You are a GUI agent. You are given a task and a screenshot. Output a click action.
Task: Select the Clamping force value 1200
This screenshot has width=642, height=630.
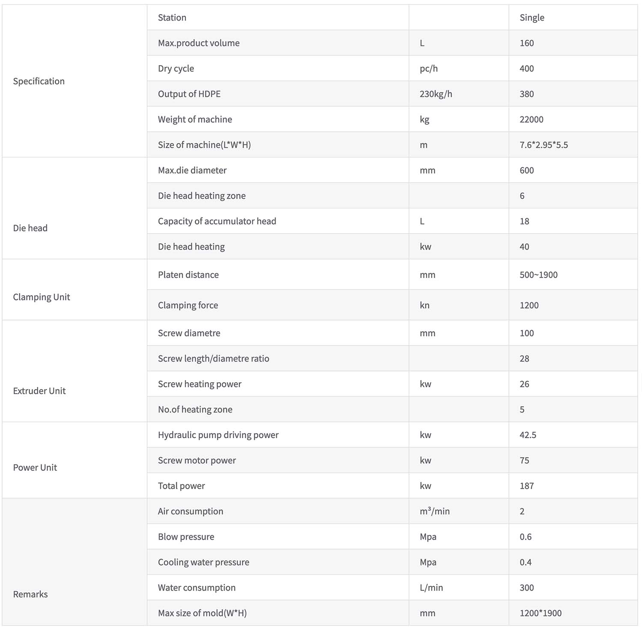[x=529, y=305]
